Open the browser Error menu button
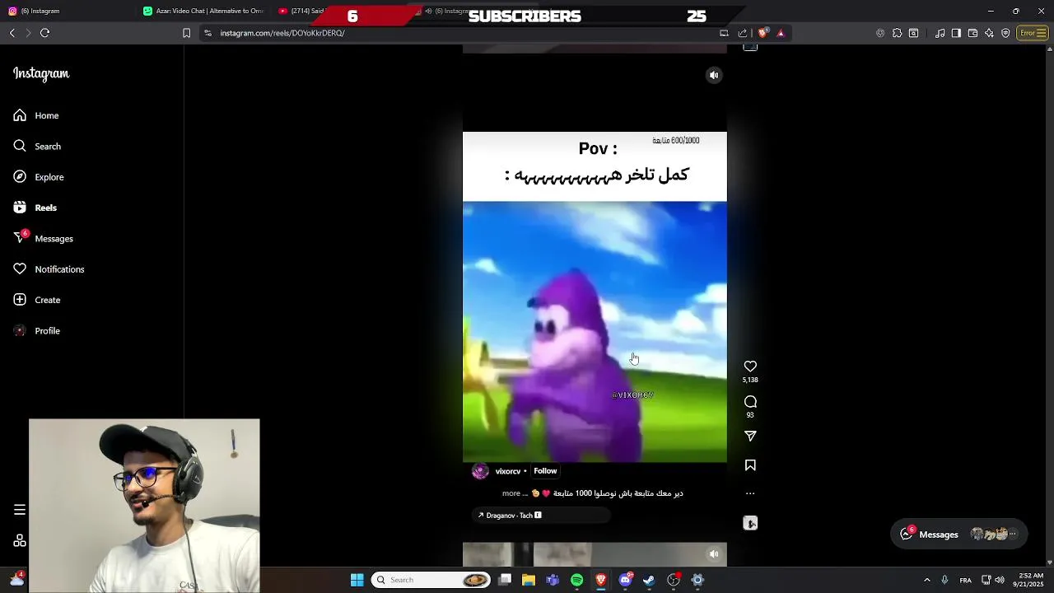Viewport: 1054px width, 593px height. (1032, 33)
